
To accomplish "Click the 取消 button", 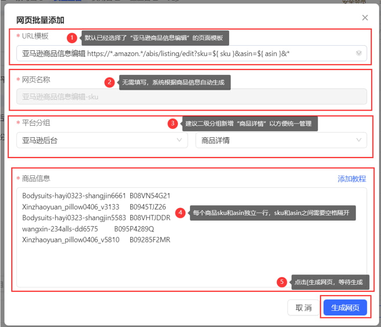I will [304, 308].
